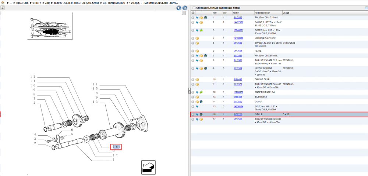Open JX100U - CASE IH TRACTOR breadcrumb

pos(76,3)
